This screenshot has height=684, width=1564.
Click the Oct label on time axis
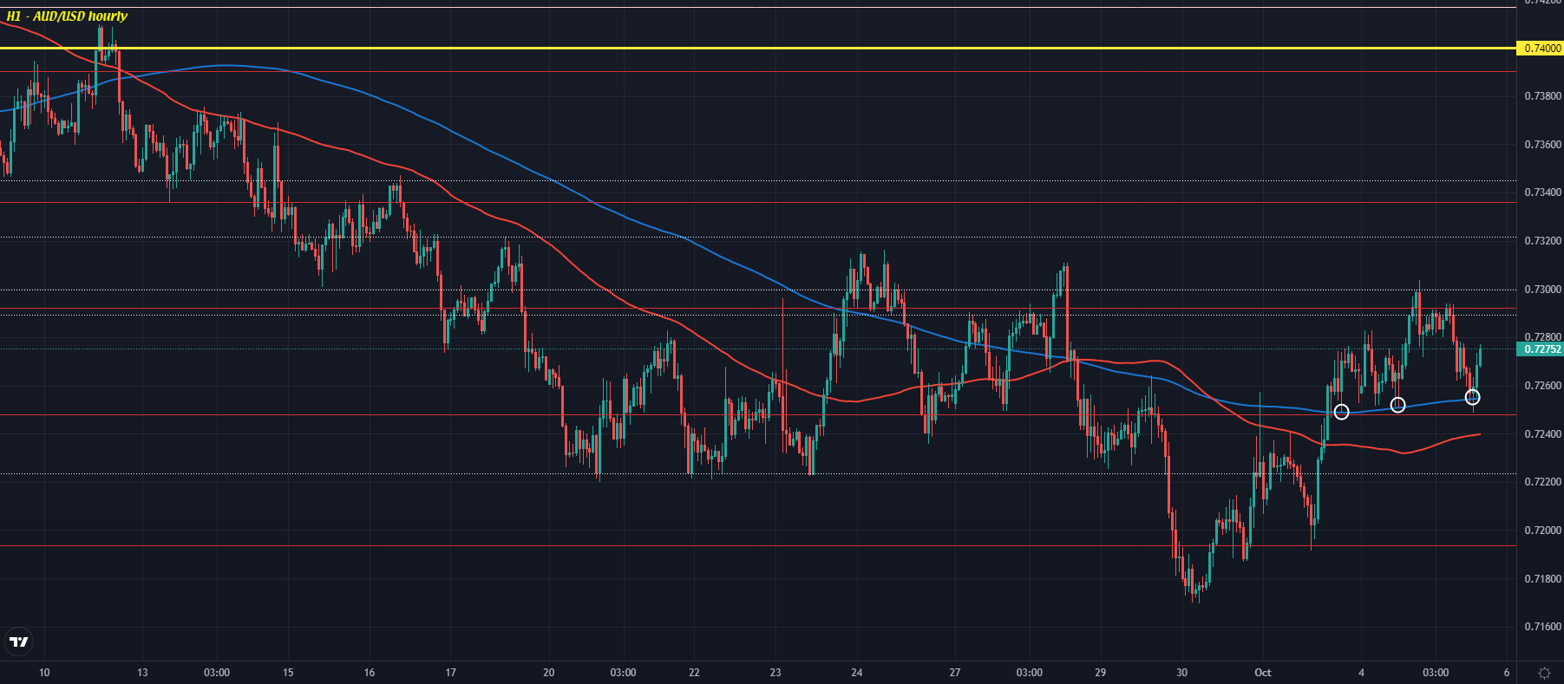[x=1263, y=673]
